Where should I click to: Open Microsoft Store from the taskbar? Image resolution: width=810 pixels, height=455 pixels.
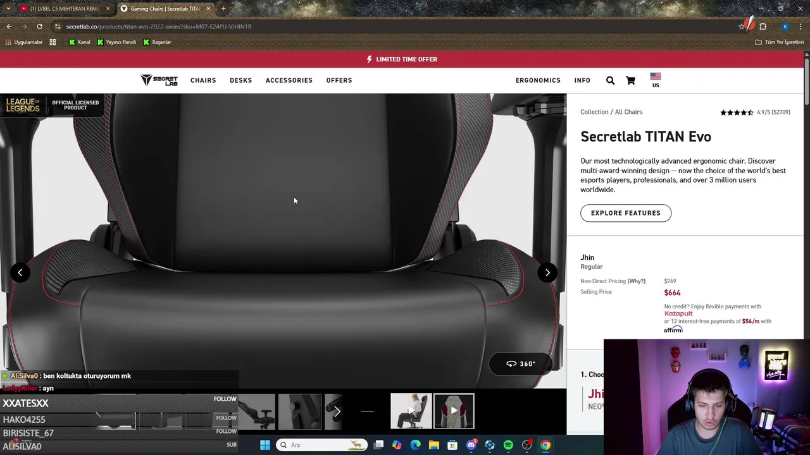[452, 445]
